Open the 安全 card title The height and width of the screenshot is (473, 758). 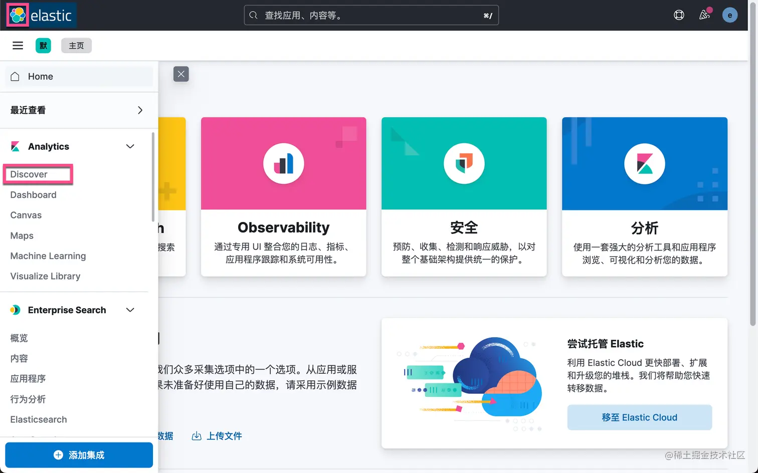(464, 227)
